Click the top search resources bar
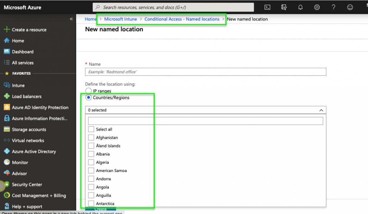This screenshot has height=214, width=368. pyautogui.click(x=173, y=7)
